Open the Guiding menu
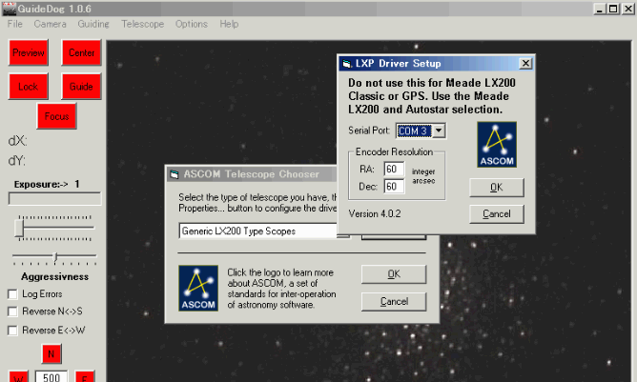 click(93, 24)
